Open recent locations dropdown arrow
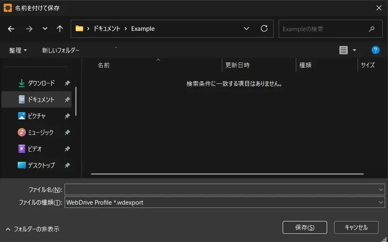Screen dimensions: 388x242 click(x=45, y=29)
